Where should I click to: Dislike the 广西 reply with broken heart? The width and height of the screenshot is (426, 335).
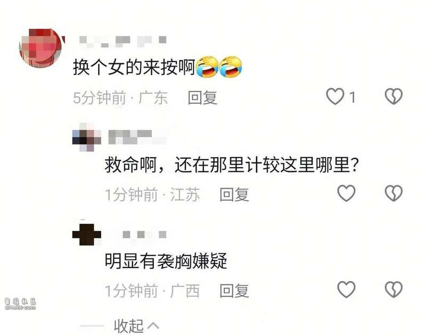point(394,290)
